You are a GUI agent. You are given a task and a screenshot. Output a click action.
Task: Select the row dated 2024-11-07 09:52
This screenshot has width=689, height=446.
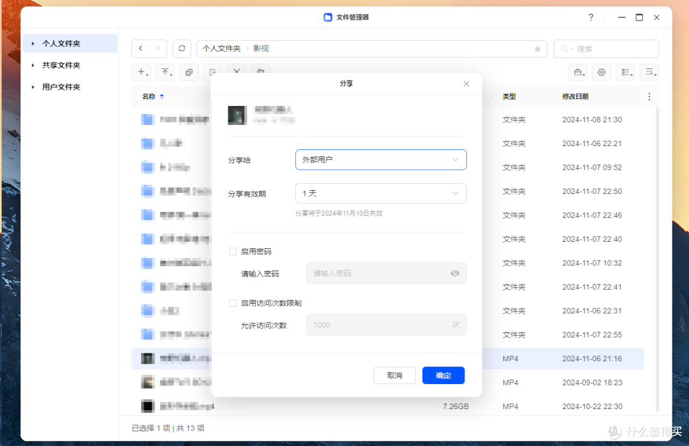(x=388, y=167)
